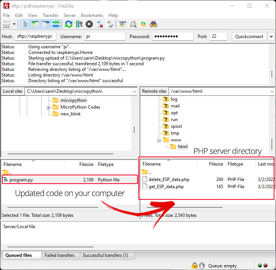The width and height of the screenshot is (276, 270).
Task: Toggle remote directory tree display
Action: click(x=46, y=24)
